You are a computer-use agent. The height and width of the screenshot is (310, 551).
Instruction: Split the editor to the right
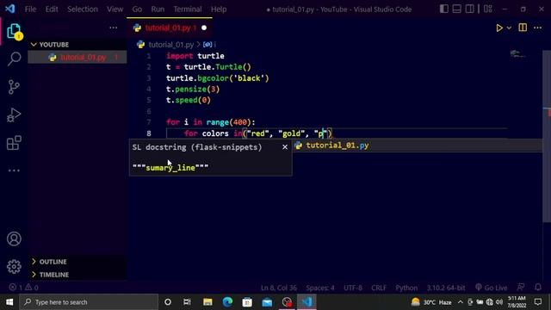(x=523, y=28)
